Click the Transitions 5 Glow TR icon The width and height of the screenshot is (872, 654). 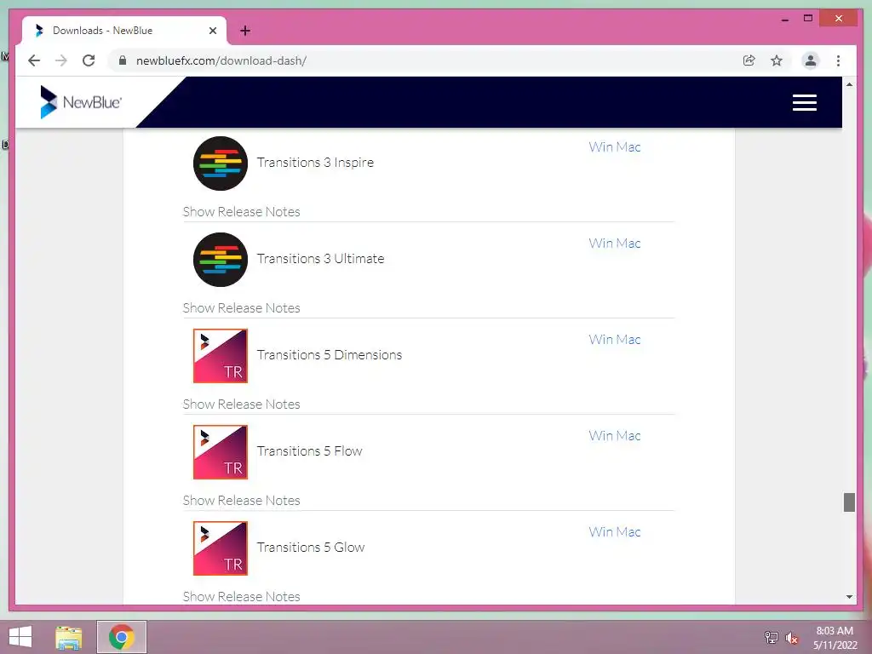pyautogui.click(x=221, y=548)
